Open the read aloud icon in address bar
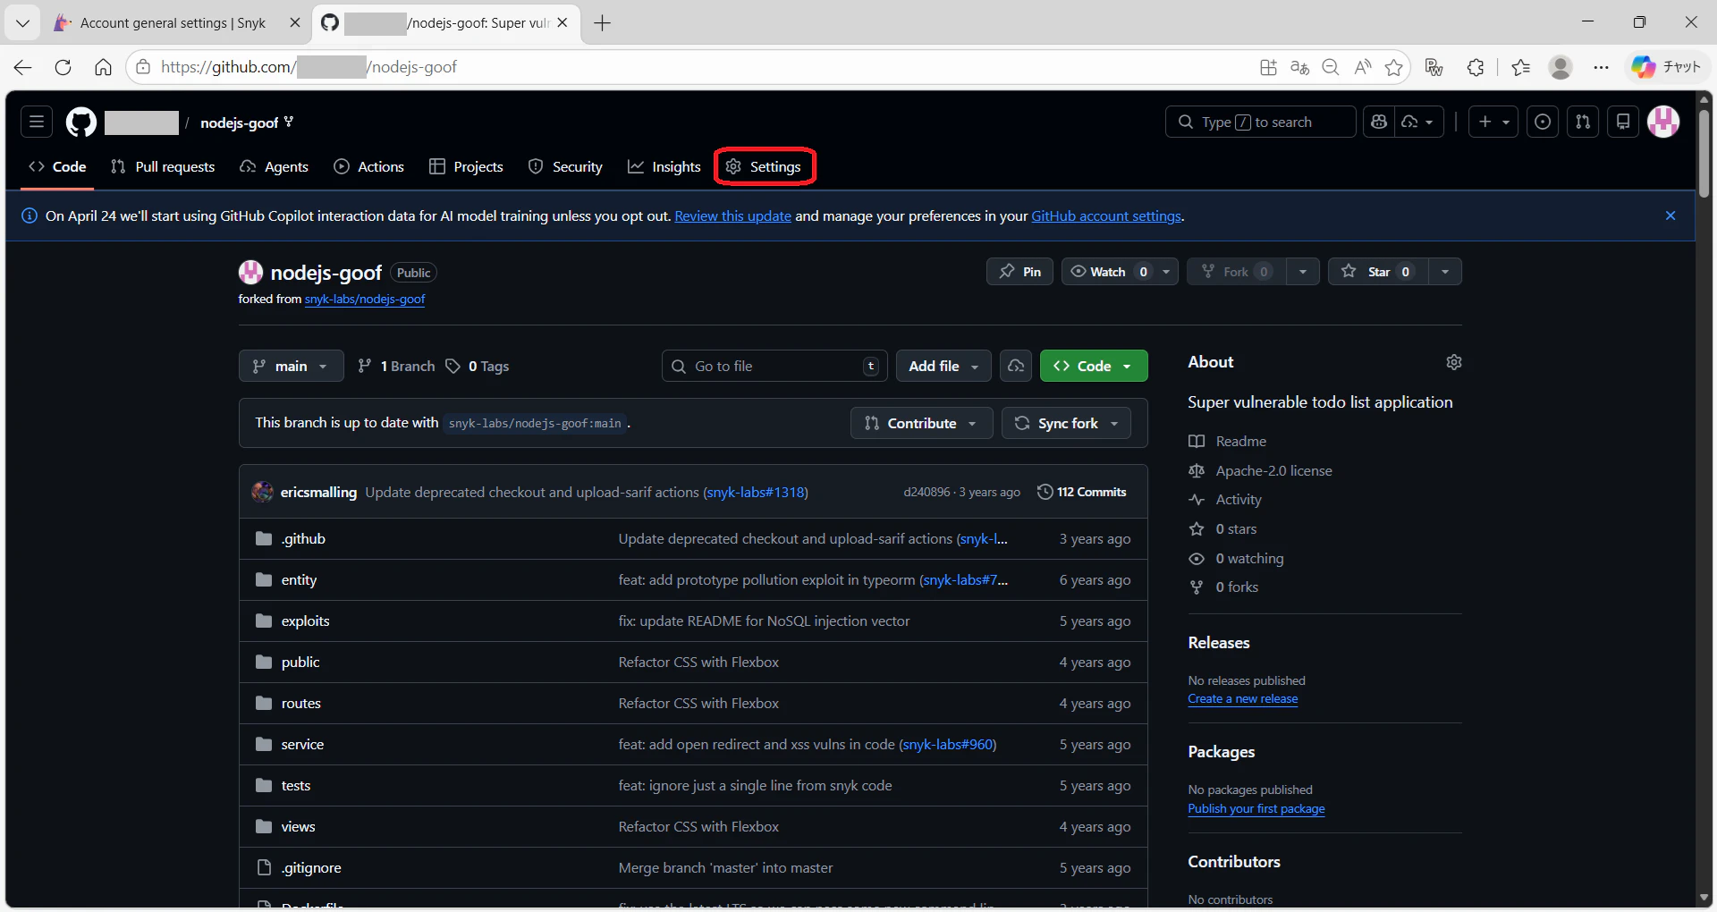Viewport: 1717px width, 912px height. [1362, 67]
